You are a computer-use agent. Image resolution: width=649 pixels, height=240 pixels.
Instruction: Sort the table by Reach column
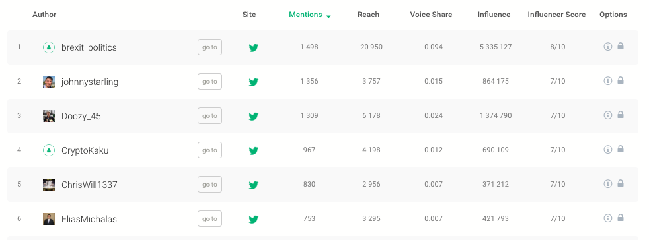click(368, 15)
